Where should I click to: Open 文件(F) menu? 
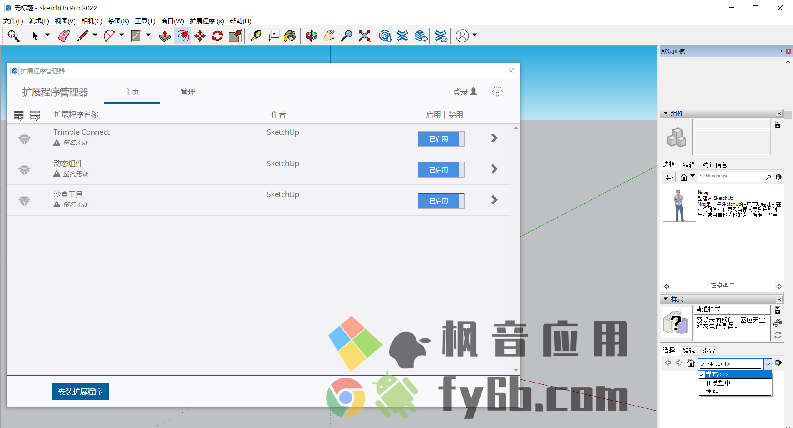(x=13, y=21)
